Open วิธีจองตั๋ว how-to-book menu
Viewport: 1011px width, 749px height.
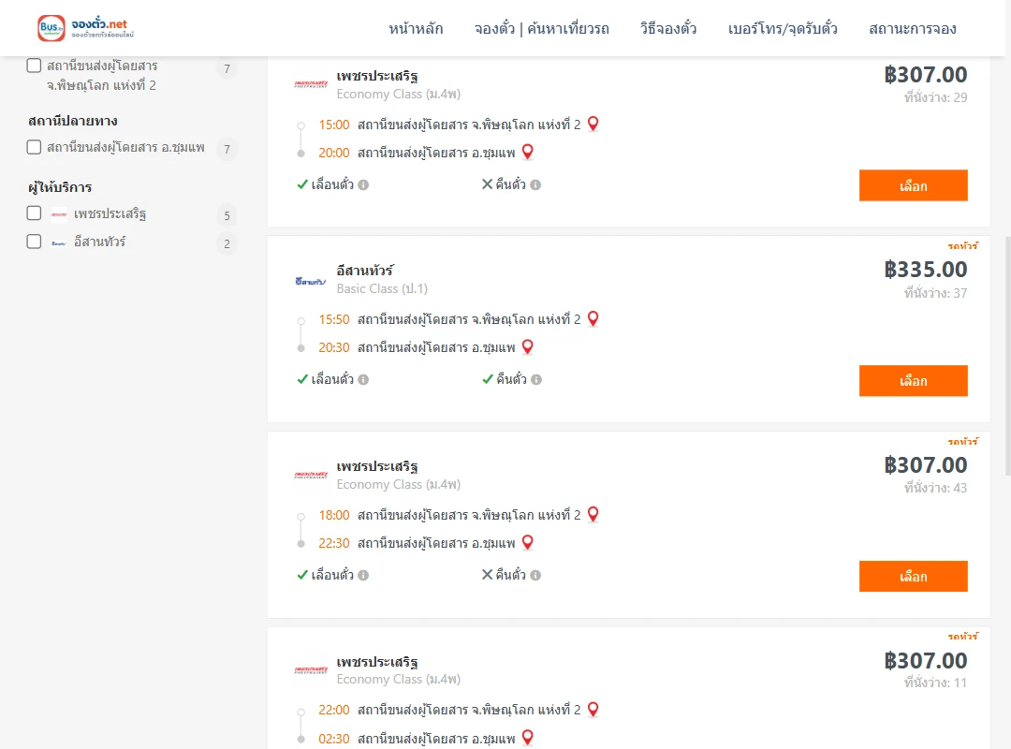[x=668, y=28]
